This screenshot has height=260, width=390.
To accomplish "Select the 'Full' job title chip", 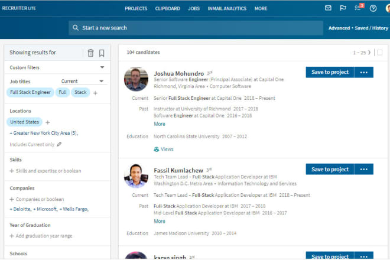I will tap(63, 92).
